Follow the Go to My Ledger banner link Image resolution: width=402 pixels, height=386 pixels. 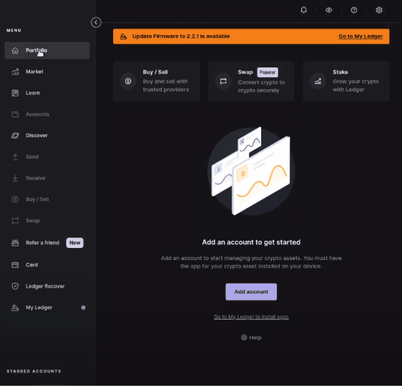360,36
